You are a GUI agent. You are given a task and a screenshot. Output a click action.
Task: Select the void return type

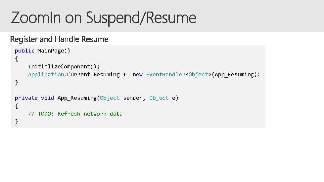47,98
